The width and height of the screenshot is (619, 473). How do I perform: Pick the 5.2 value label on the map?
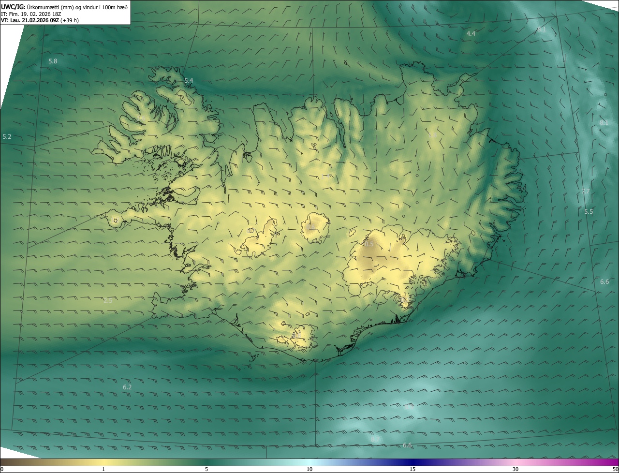7,137
